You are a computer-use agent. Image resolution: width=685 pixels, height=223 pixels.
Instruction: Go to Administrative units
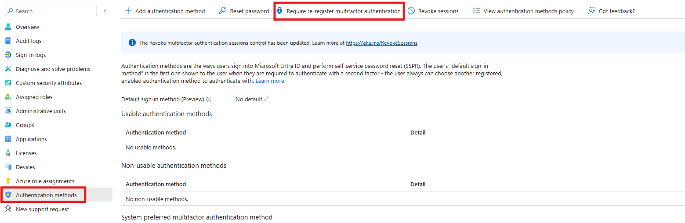[41, 111]
